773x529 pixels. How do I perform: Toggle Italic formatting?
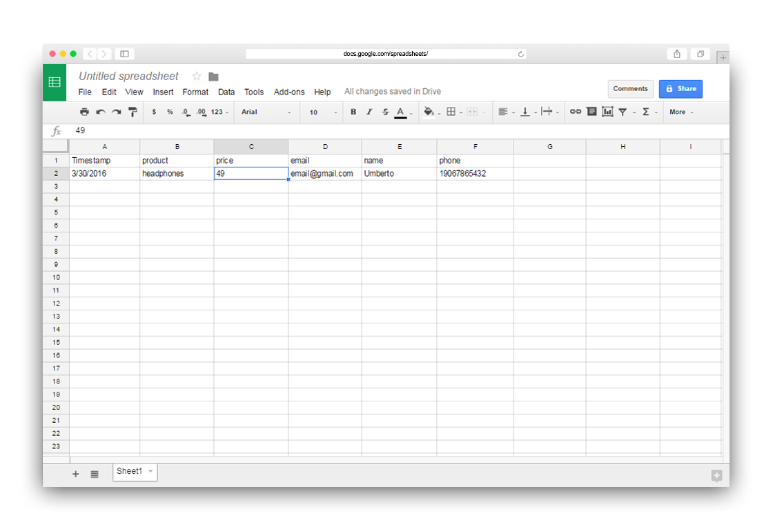coord(369,112)
